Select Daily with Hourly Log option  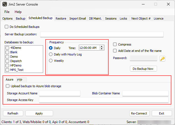pyautogui.click(x=51, y=54)
